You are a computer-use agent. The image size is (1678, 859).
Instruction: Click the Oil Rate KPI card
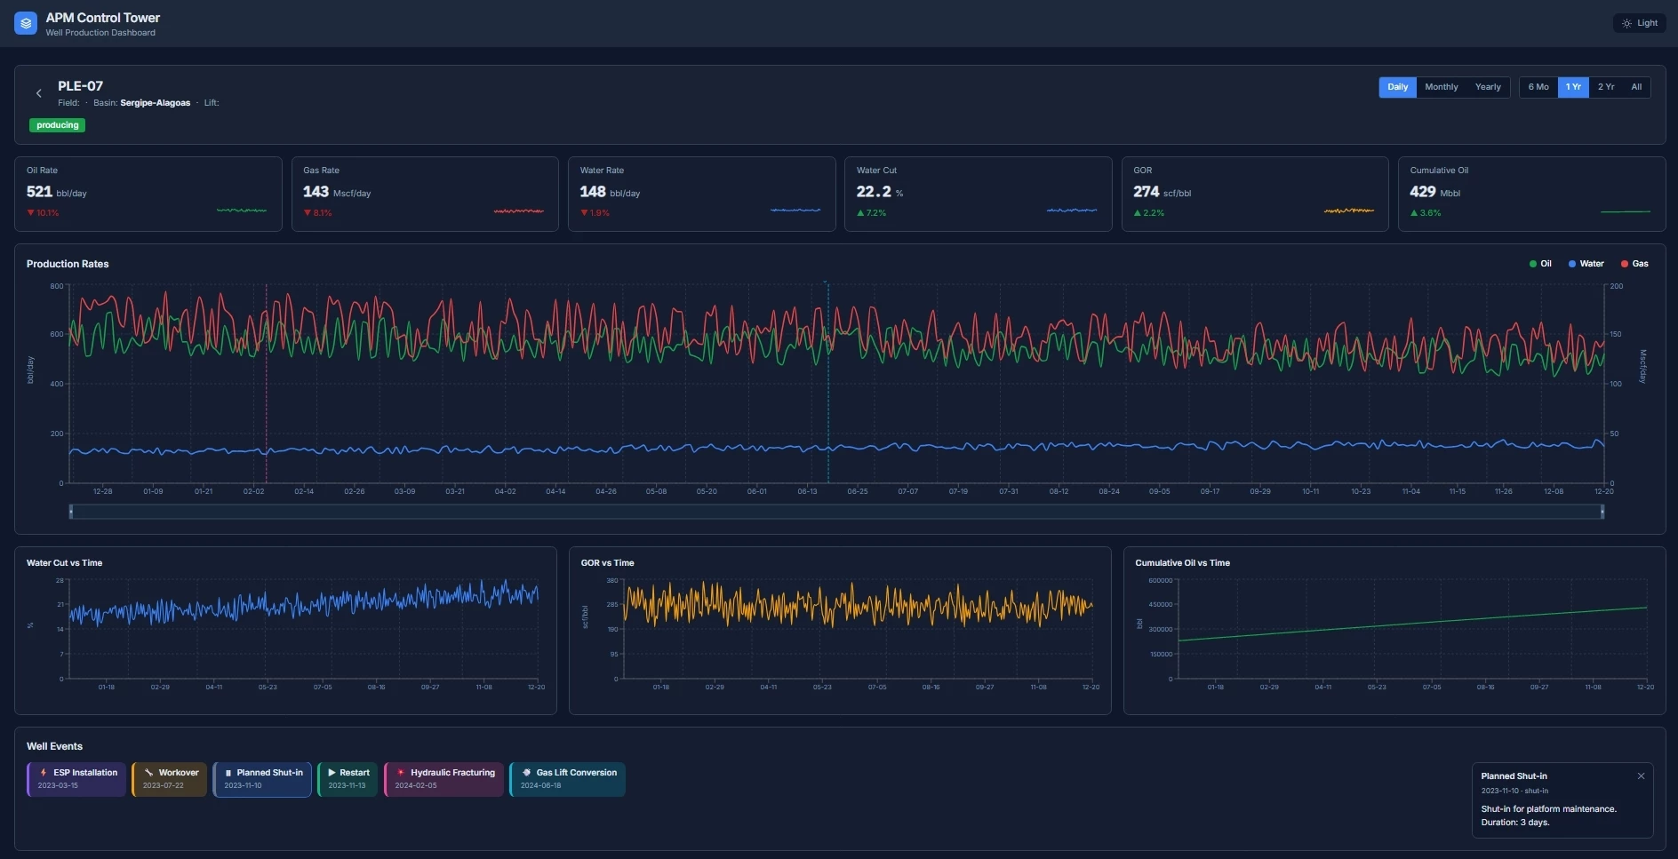click(x=148, y=194)
